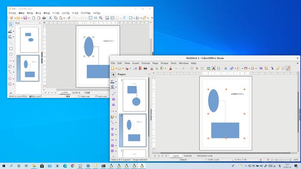301x169 pixels.
Task: Open New document dropdown arrow in front window
Action: click(116, 68)
